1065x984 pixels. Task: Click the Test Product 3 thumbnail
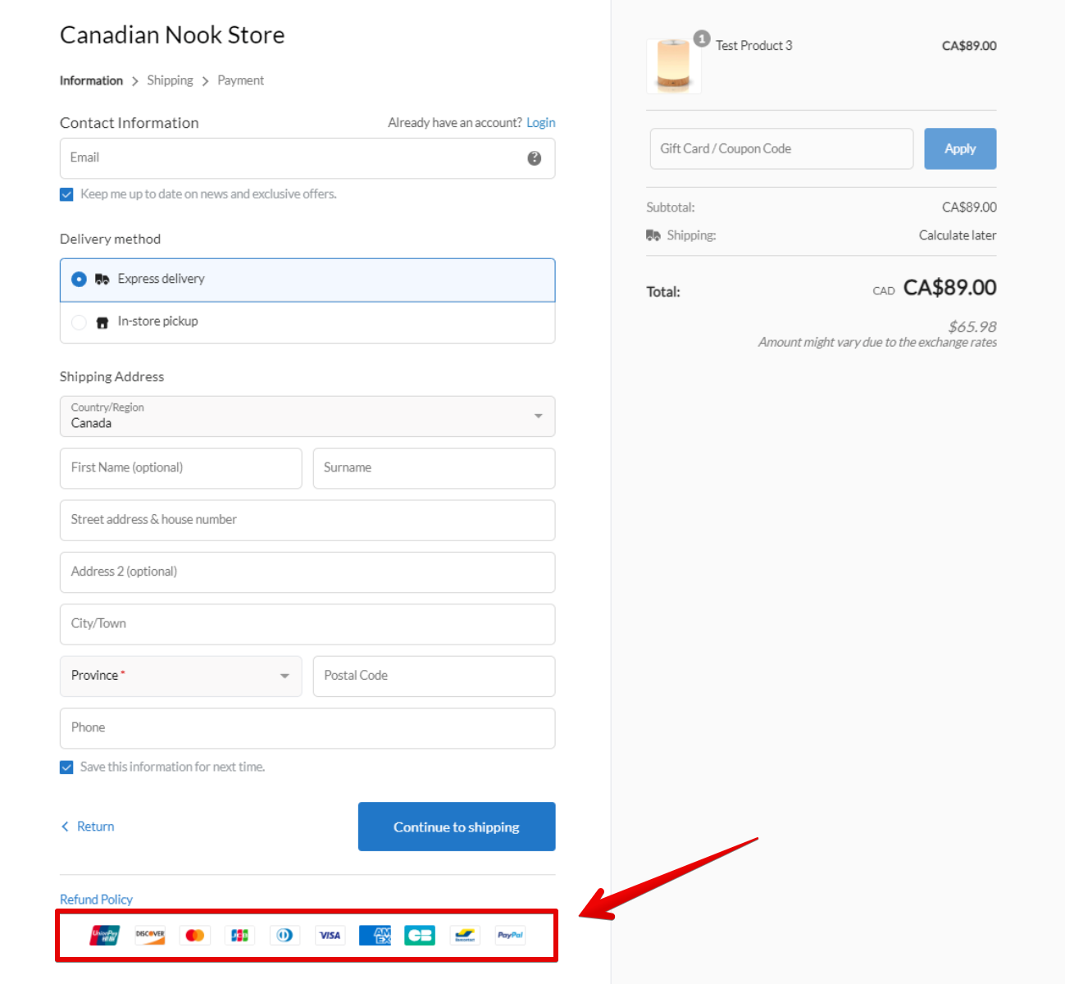pos(673,66)
